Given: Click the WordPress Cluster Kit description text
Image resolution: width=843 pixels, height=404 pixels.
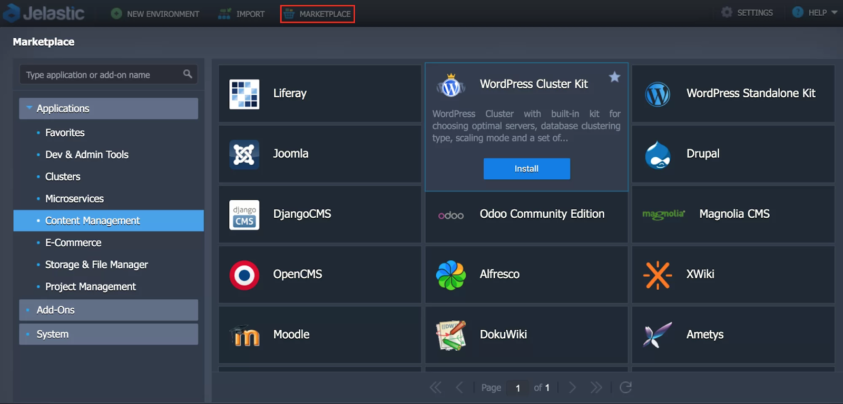Looking at the screenshot, I should point(526,126).
